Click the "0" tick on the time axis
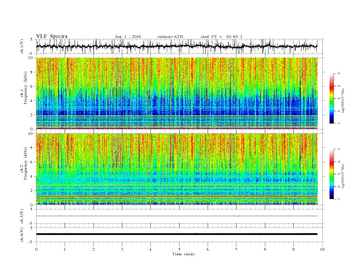The image size is (363, 280). pos(36,249)
